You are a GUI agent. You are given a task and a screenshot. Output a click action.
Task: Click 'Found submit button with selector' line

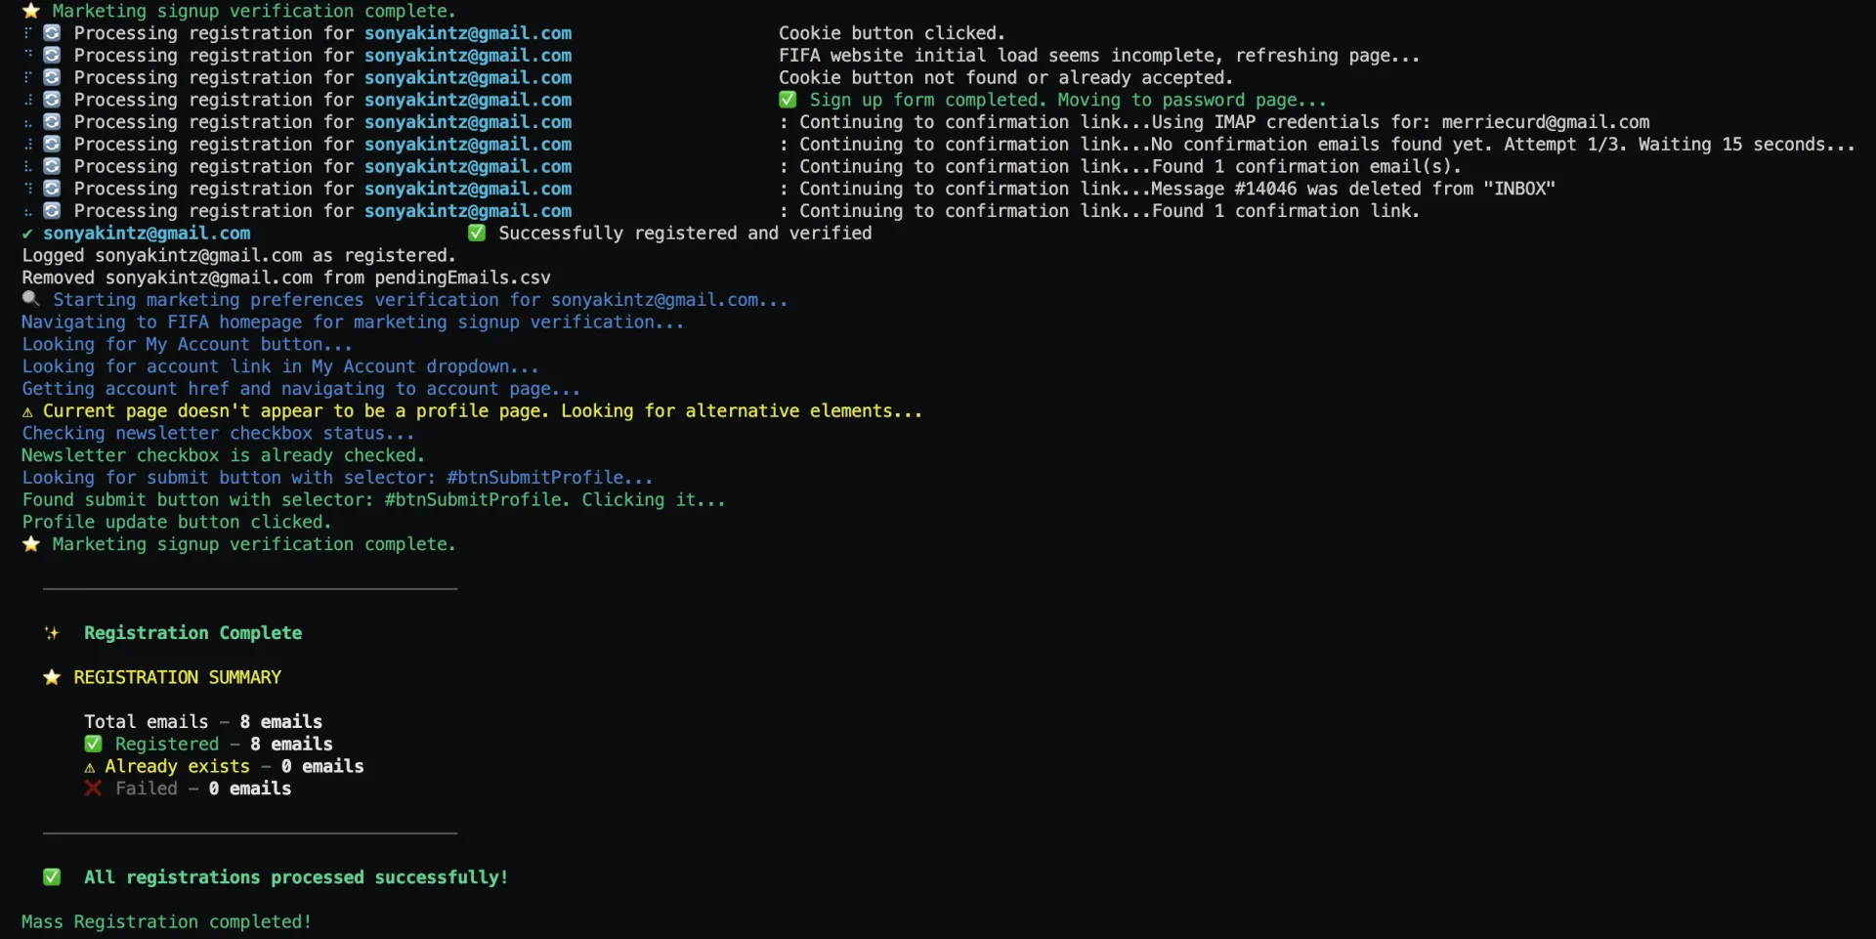pyautogui.click(x=373, y=499)
